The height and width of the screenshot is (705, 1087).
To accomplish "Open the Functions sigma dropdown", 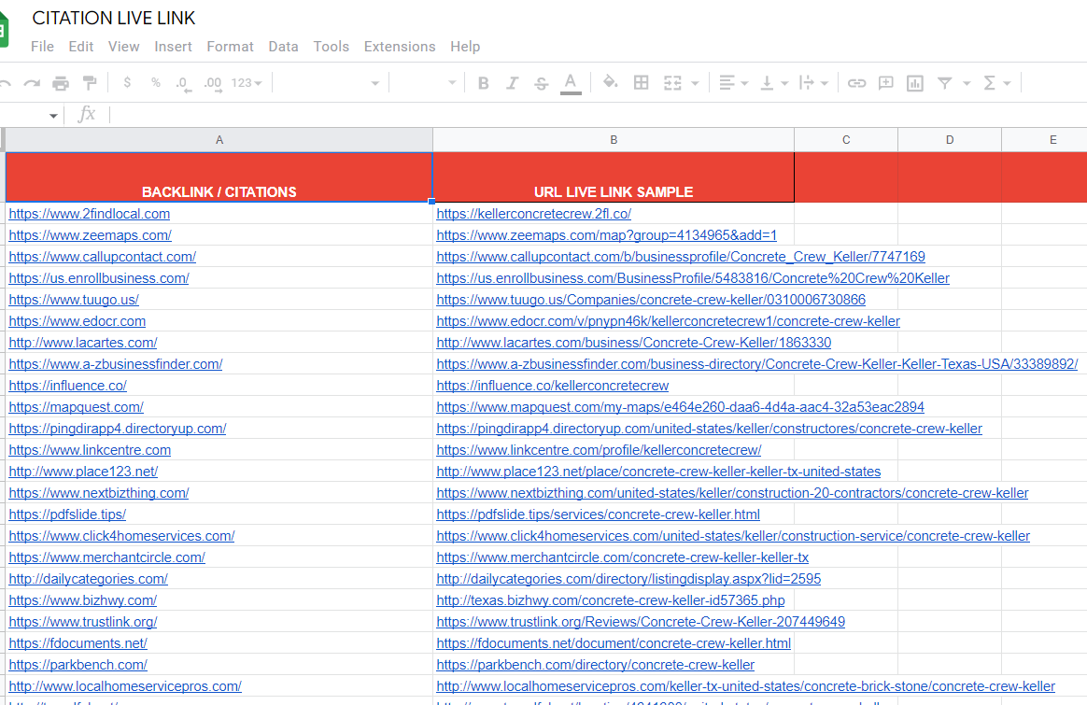I will coord(996,83).
